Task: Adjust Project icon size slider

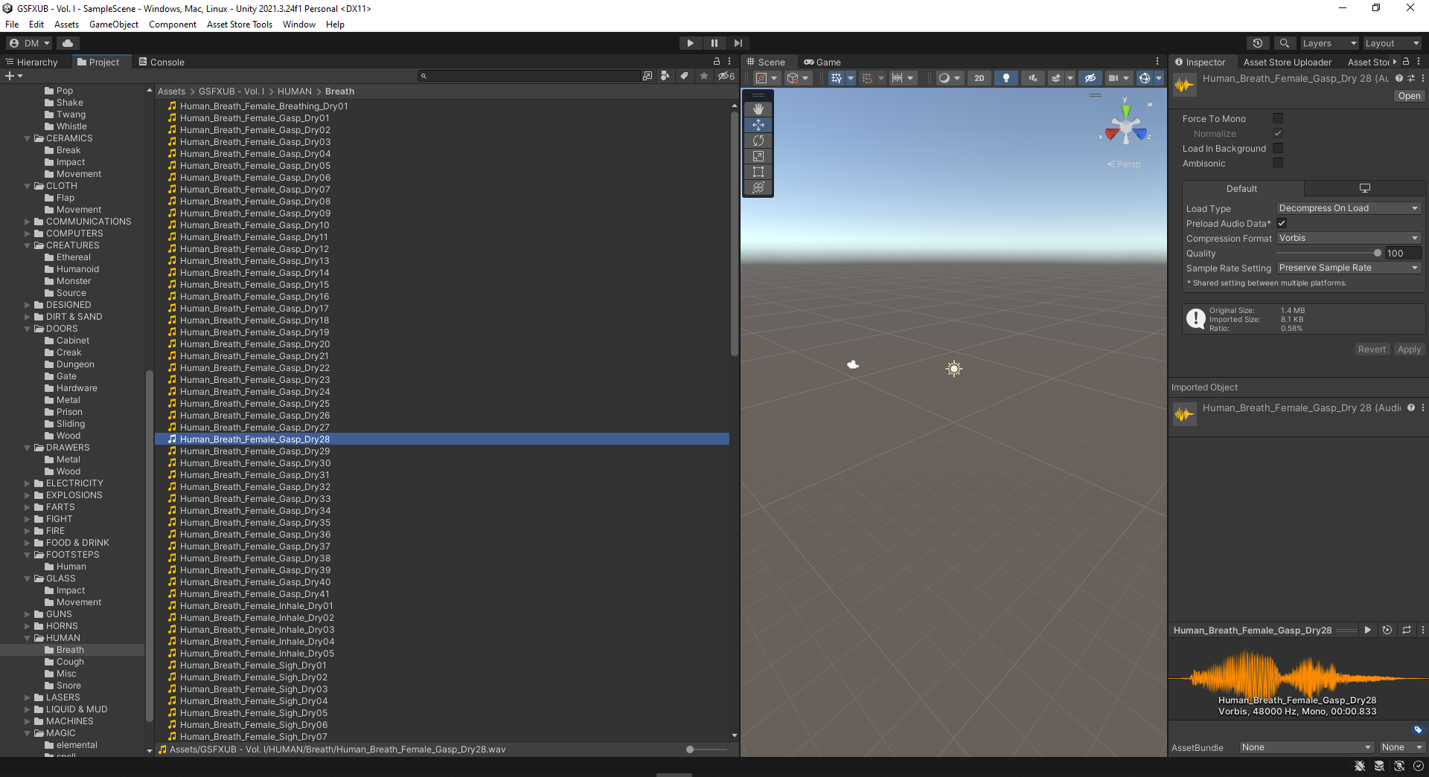Action: tap(707, 749)
